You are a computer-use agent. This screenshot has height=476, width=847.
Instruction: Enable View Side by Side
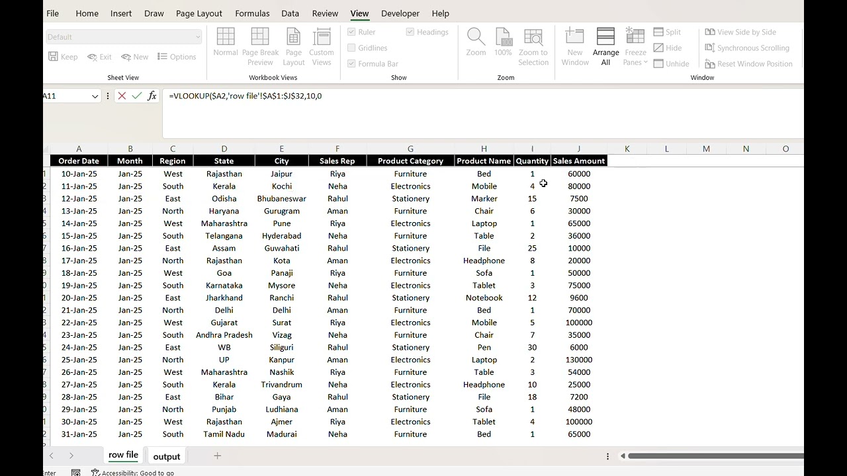point(740,32)
